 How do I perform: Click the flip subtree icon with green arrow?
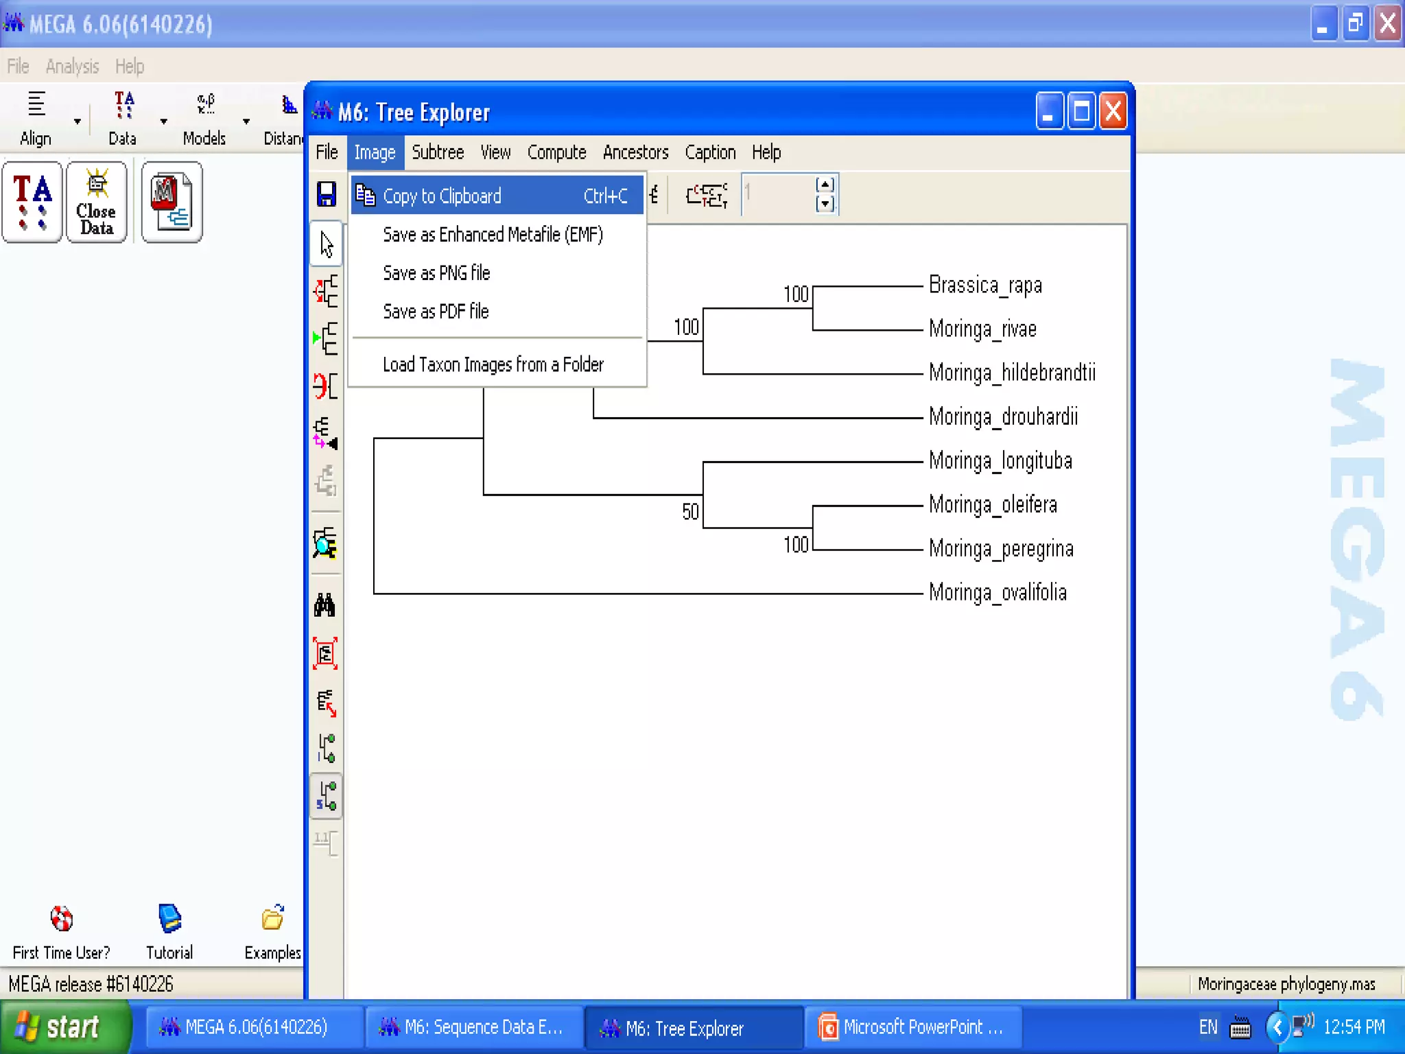(327, 338)
